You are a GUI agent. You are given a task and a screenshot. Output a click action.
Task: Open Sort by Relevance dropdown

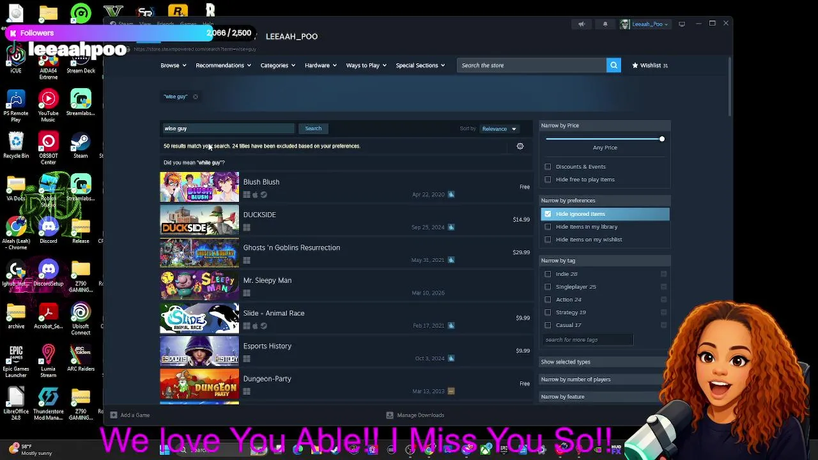point(499,129)
